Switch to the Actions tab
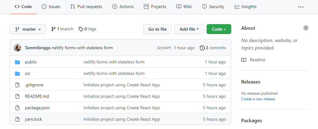The image size is (318, 129). coord(123,7)
